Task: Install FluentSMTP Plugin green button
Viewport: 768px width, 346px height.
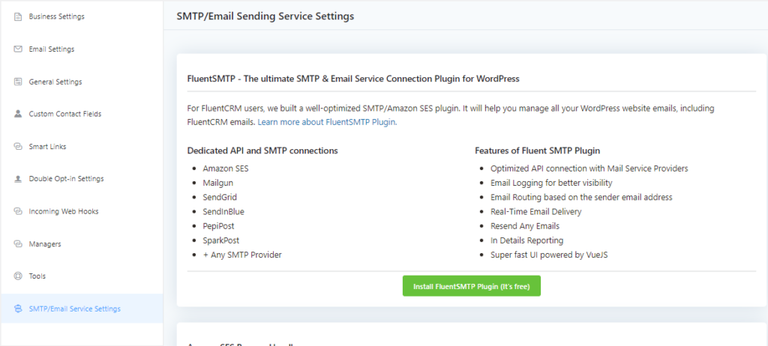Action: pyautogui.click(x=471, y=286)
